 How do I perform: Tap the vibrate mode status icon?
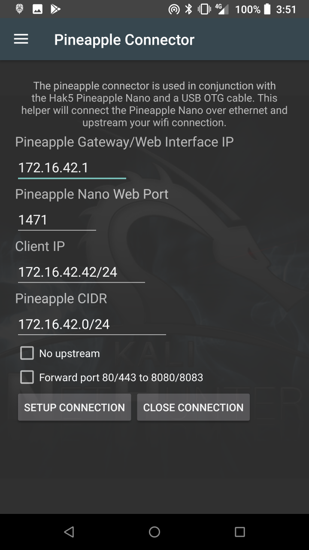[x=204, y=9]
